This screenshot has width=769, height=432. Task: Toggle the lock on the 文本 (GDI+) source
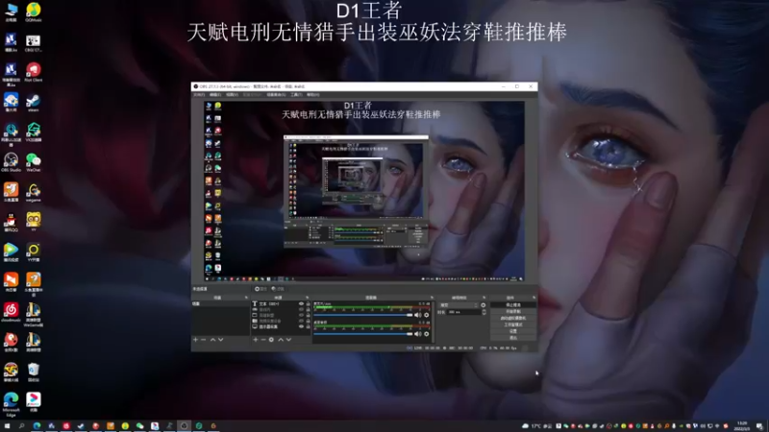pos(308,304)
